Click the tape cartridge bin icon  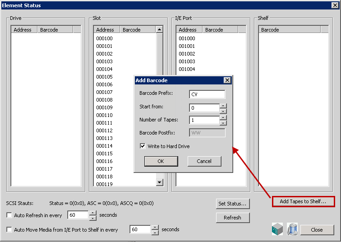tap(292, 229)
